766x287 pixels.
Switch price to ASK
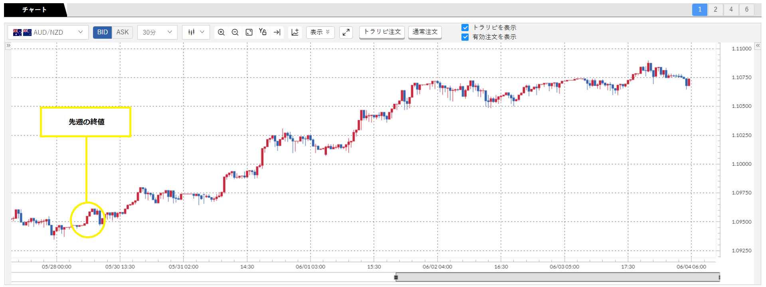[x=123, y=32]
